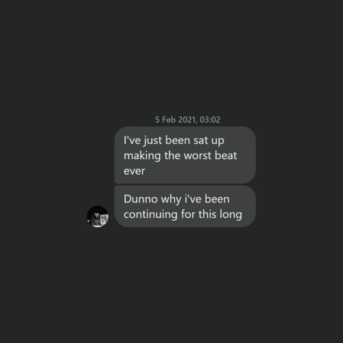This screenshot has height=343, width=343.
Task: Click the word 'been' in first message
Action: [x=178, y=140]
